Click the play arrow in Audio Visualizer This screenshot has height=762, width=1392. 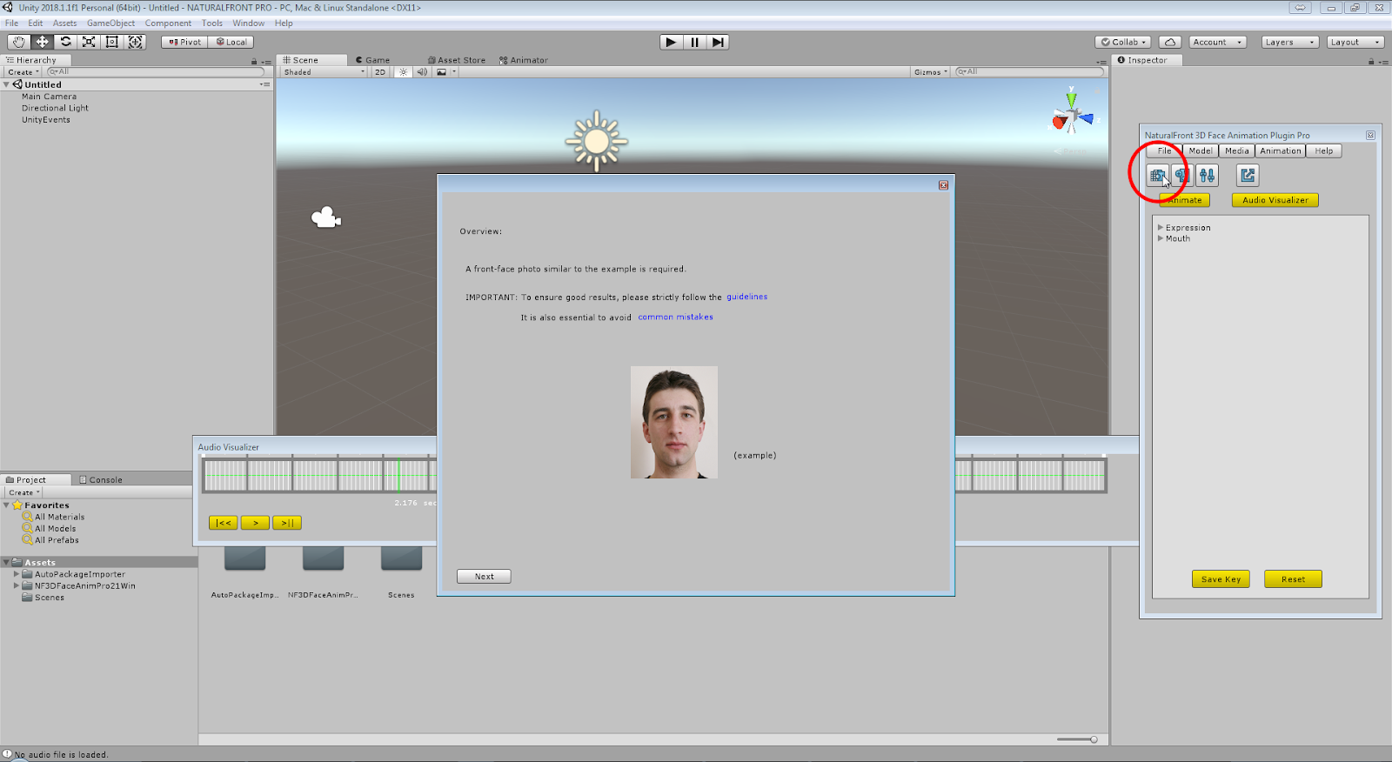(255, 523)
